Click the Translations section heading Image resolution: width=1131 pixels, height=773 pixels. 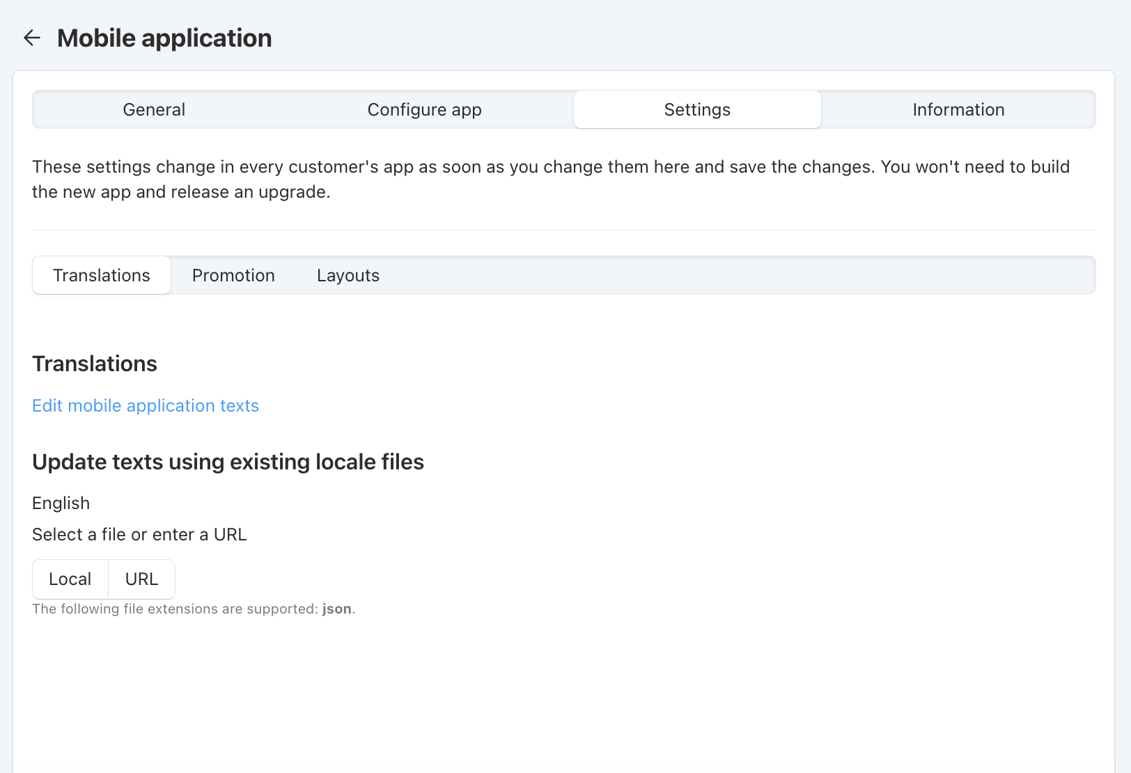click(95, 364)
